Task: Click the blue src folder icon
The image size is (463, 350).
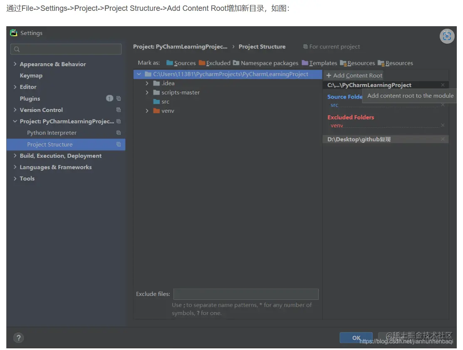Action: (x=156, y=102)
